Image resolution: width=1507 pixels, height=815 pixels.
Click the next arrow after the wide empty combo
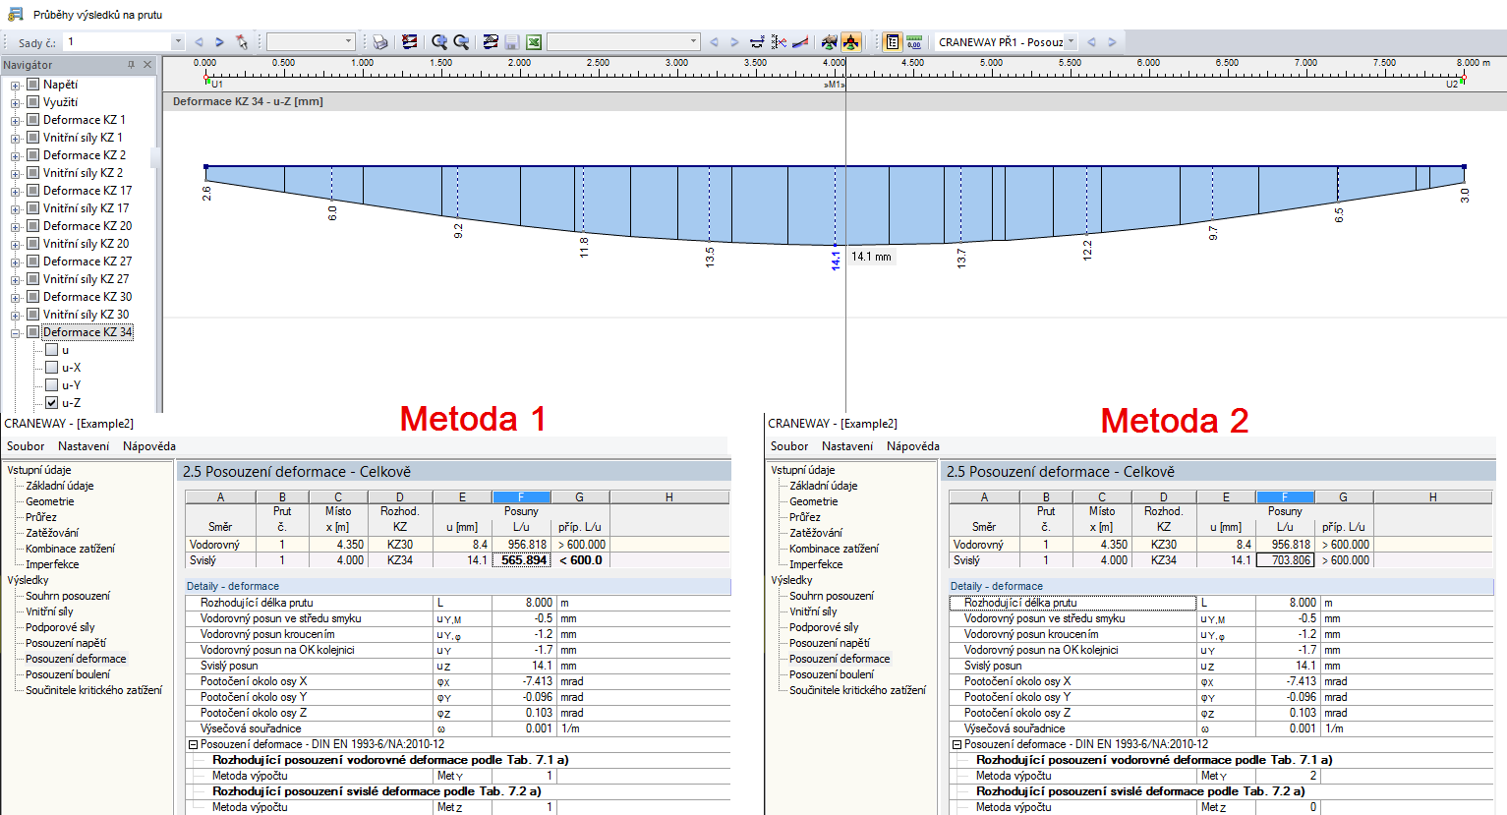pyautogui.click(x=734, y=42)
